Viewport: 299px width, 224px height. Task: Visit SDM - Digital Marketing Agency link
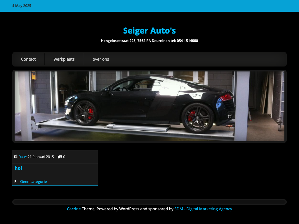[x=203, y=209]
